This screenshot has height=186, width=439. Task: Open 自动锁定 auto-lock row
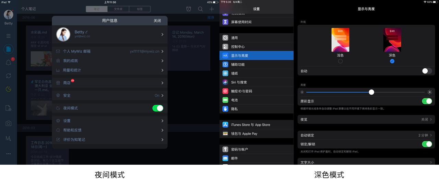pyautogui.click(x=366, y=135)
